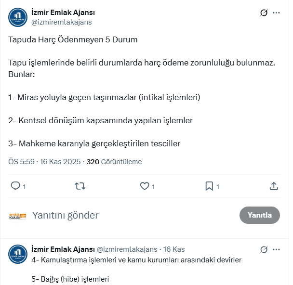
Task: Open the @izmiremlakajans handle in the tweet header
Action: coord(61,22)
